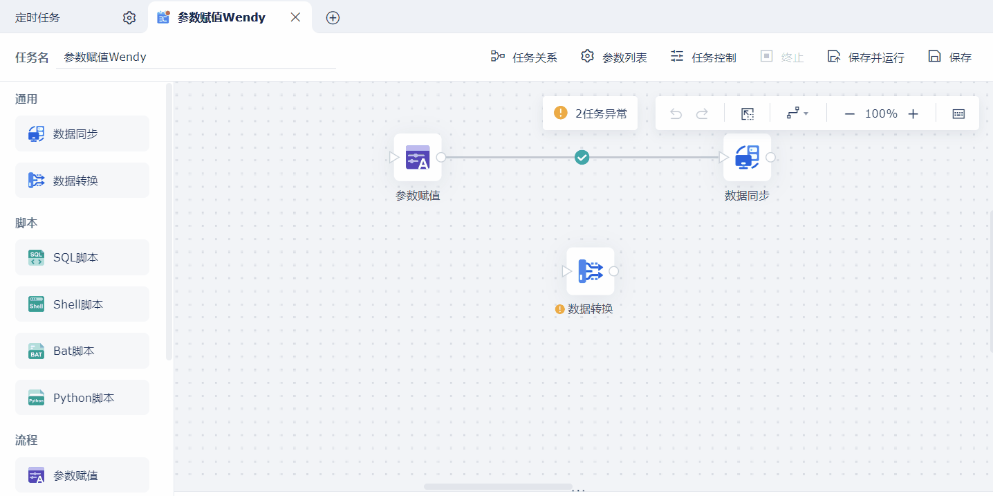Open the 参数列表 panel
The height and width of the screenshot is (496, 993).
pyautogui.click(x=614, y=57)
